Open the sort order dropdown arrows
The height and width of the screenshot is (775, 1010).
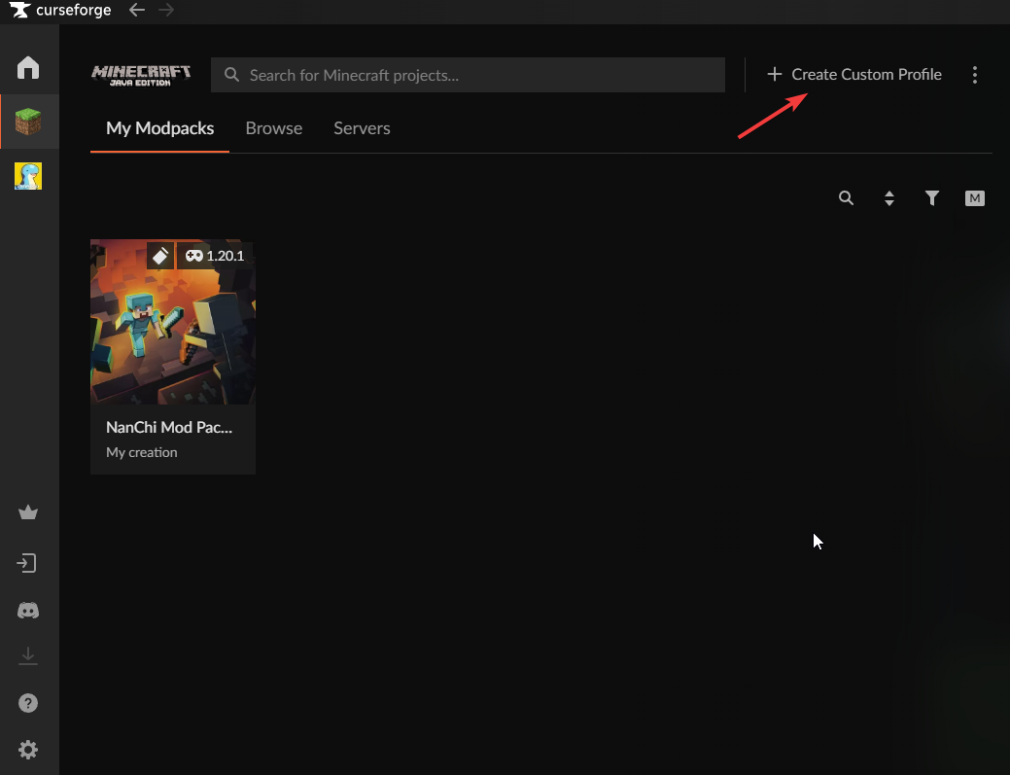click(888, 198)
